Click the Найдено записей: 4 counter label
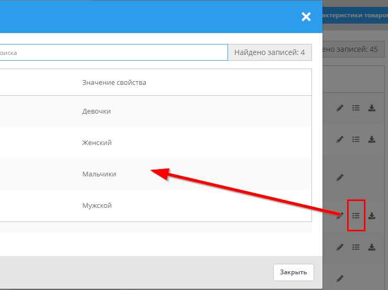388x290 pixels. [270, 52]
